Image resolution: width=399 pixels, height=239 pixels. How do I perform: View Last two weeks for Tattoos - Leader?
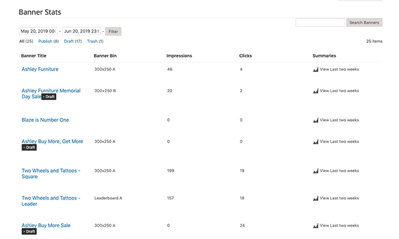(339, 198)
